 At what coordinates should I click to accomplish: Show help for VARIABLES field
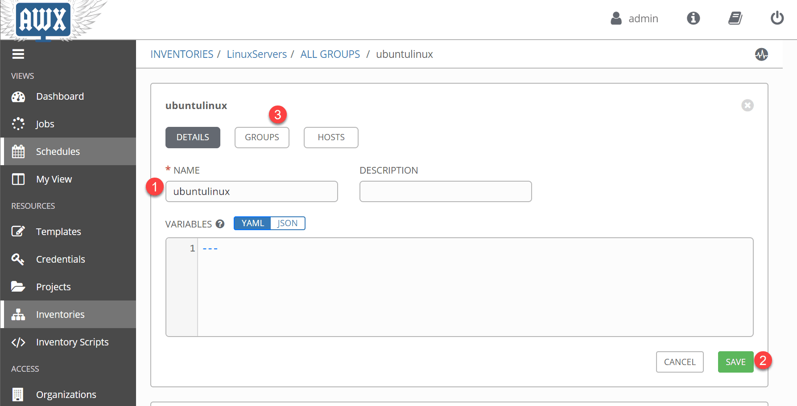(220, 224)
